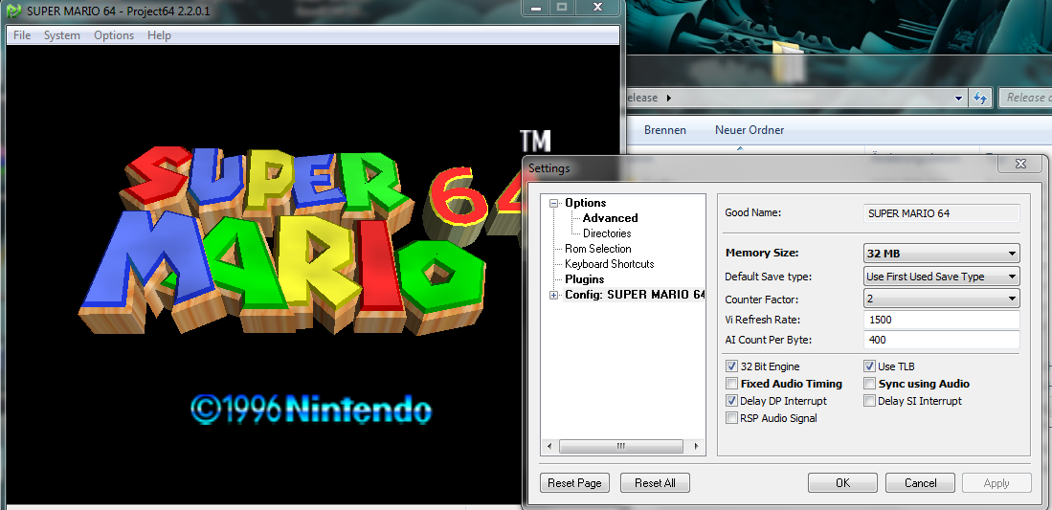This screenshot has height=510, width=1052.
Task: Maximize the Project64 window
Action: (562, 8)
